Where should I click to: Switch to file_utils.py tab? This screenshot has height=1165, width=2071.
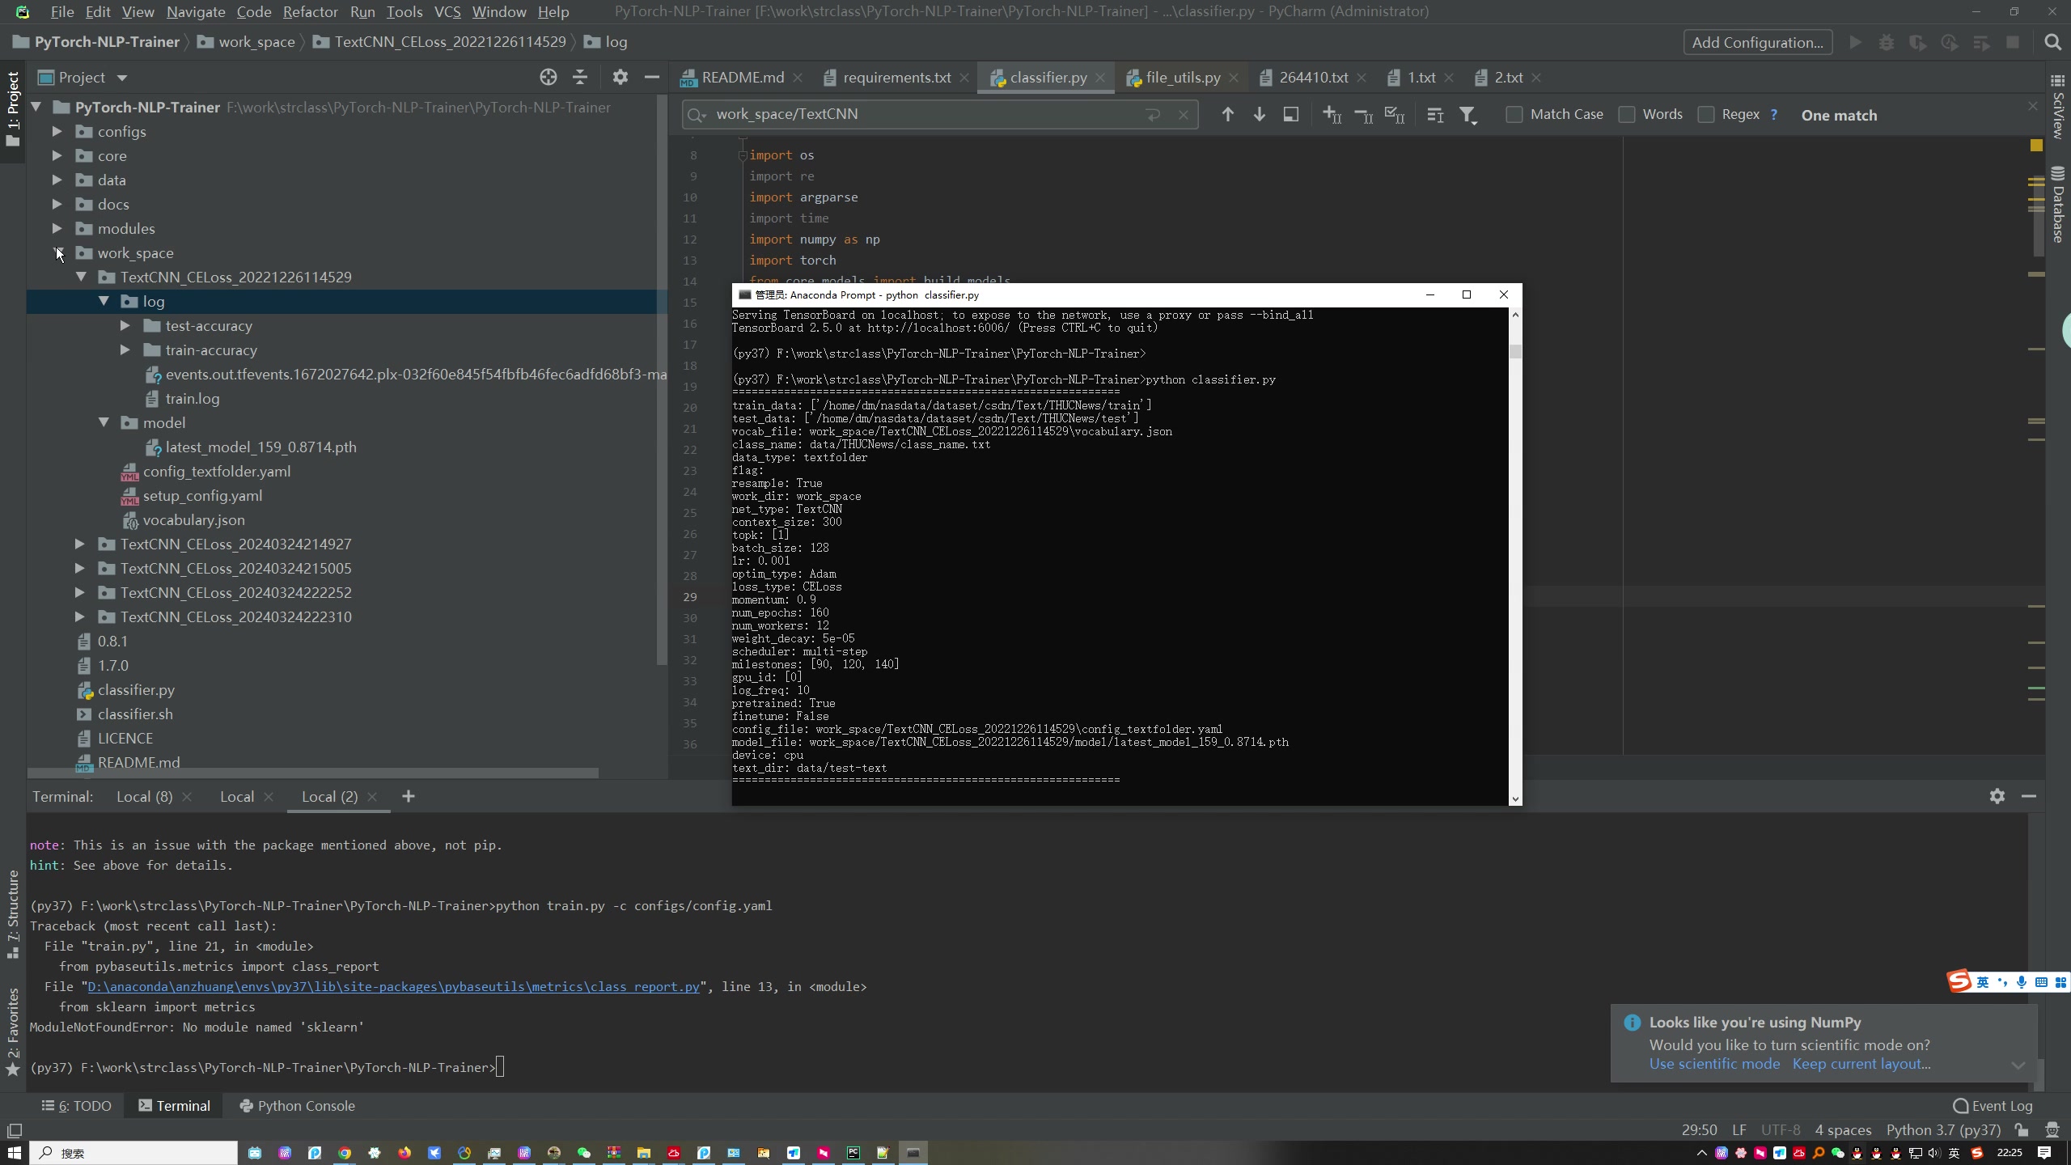click(1182, 78)
